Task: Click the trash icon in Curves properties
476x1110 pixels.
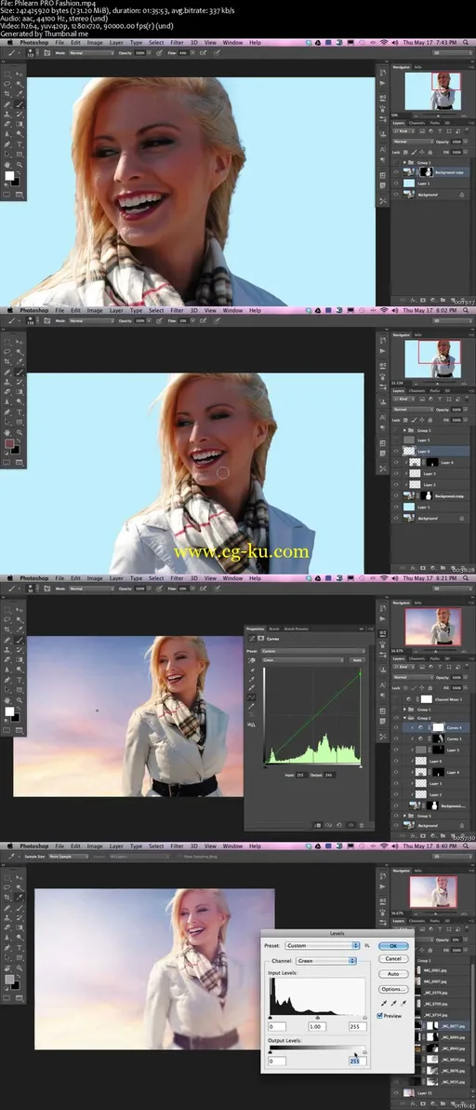Action: 362,825
